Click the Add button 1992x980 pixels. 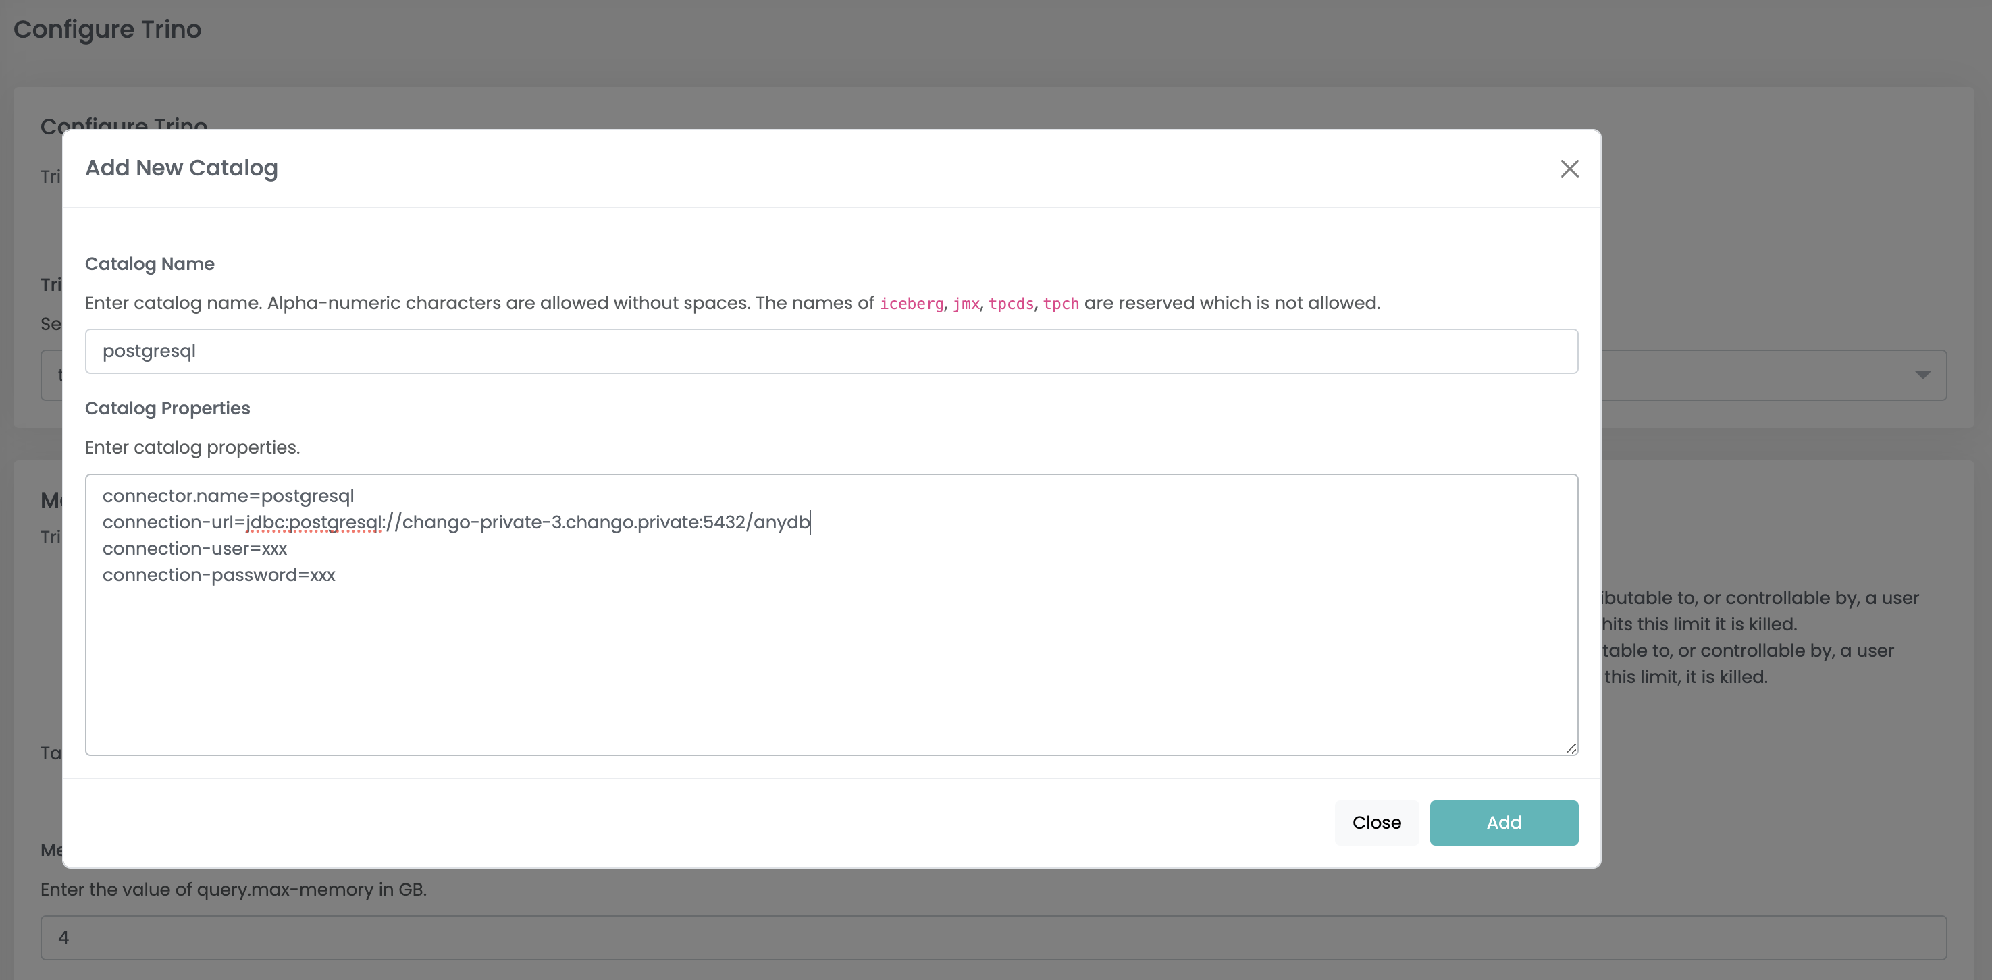(1503, 822)
